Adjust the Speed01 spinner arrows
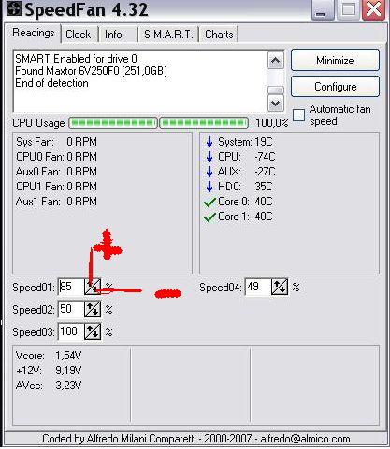 pos(93,287)
